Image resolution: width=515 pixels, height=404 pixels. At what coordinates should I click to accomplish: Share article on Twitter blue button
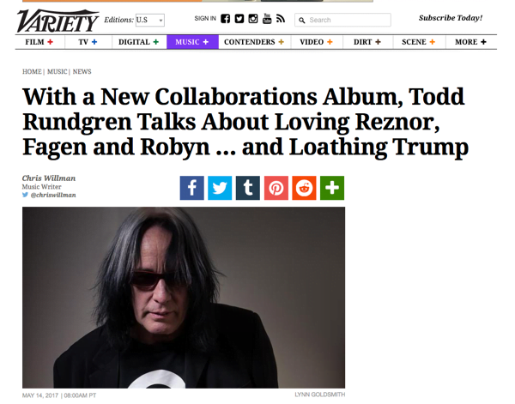(220, 188)
